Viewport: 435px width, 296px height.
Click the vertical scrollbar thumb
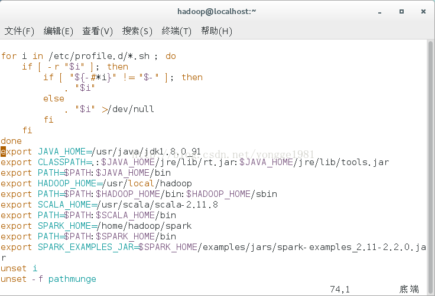[430, 167]
